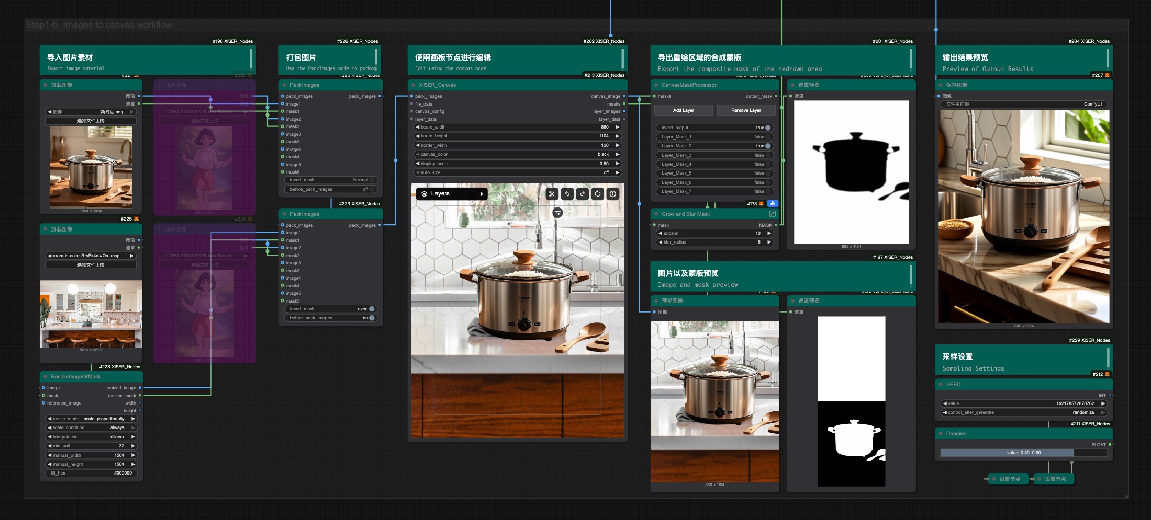Click the circular reset icon on canvas
Image resolution: width=1151 pixels, height=520 pixels.
tap(597, 194)
